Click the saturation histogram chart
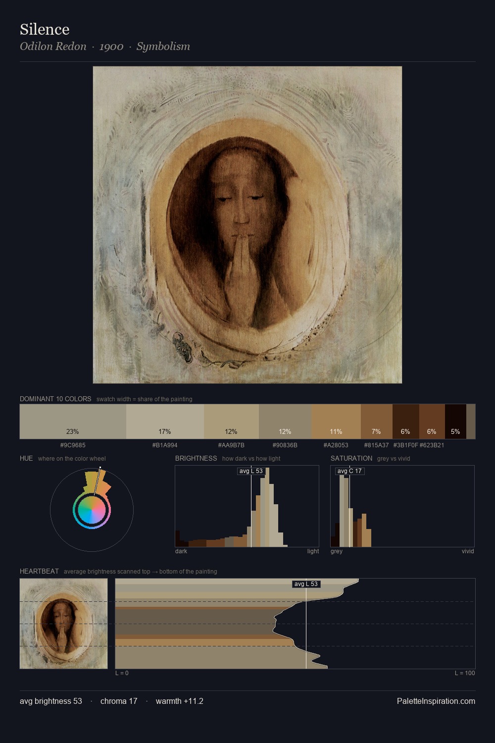The height and width of the screenshot is (743, 495). point(402,506)
